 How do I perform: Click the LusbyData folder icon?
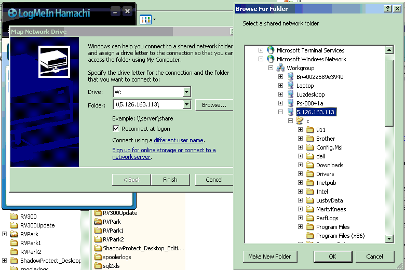309,200
